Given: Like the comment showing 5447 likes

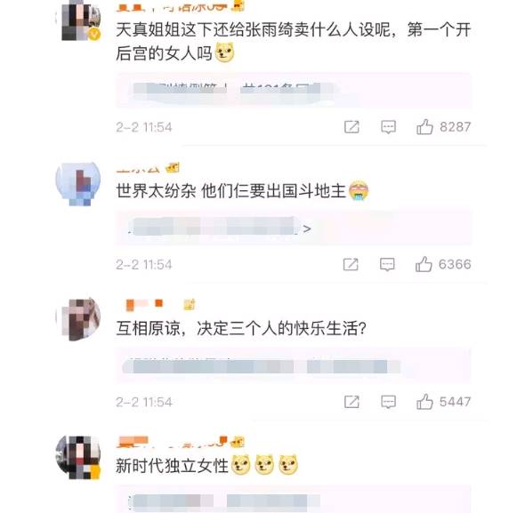Looking at the screenshot, I should 424,402.
